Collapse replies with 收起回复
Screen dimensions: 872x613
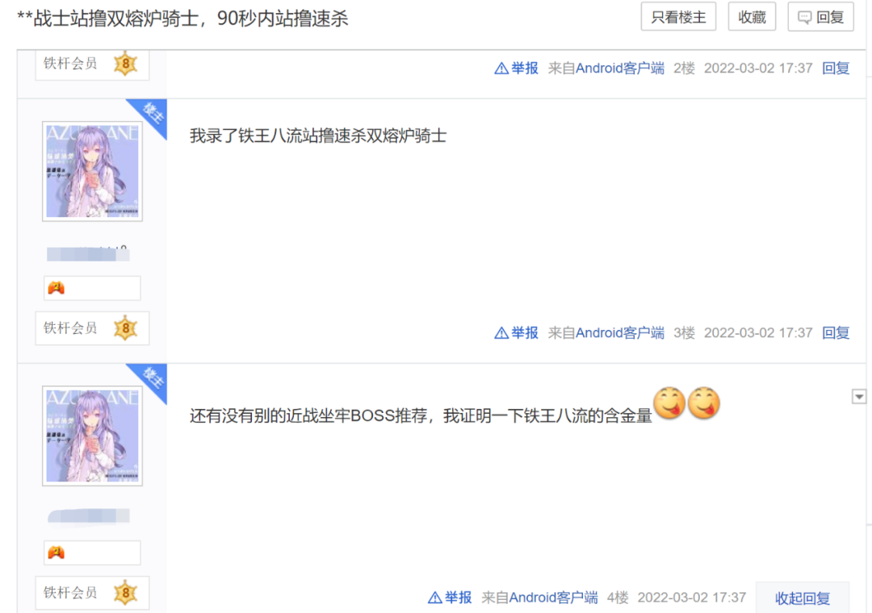[x=803, y=598]
